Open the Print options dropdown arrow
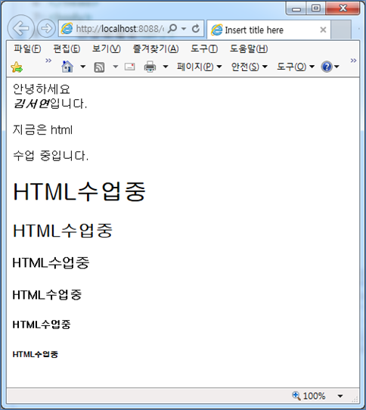Viewport: 366px width, 410px height. pyautogui.click(x=165, y=67)
